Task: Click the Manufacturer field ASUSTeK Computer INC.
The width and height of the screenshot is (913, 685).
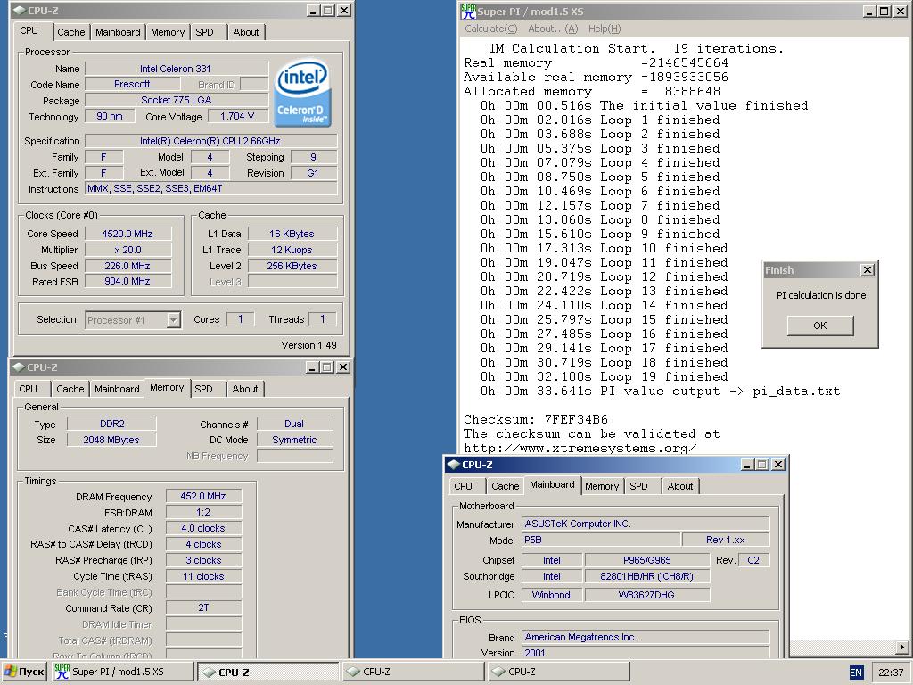Action: [x=646, y=524]
